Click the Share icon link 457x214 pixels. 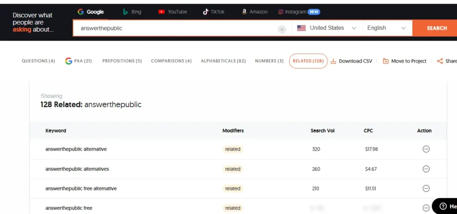[447, 61]
